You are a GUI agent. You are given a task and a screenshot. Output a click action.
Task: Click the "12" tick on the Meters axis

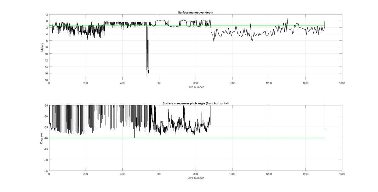pyautogui.click(x=46, y=60)
